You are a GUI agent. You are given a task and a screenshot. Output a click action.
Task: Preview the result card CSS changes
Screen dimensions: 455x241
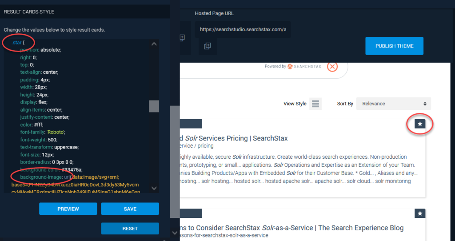click(68, 209)
